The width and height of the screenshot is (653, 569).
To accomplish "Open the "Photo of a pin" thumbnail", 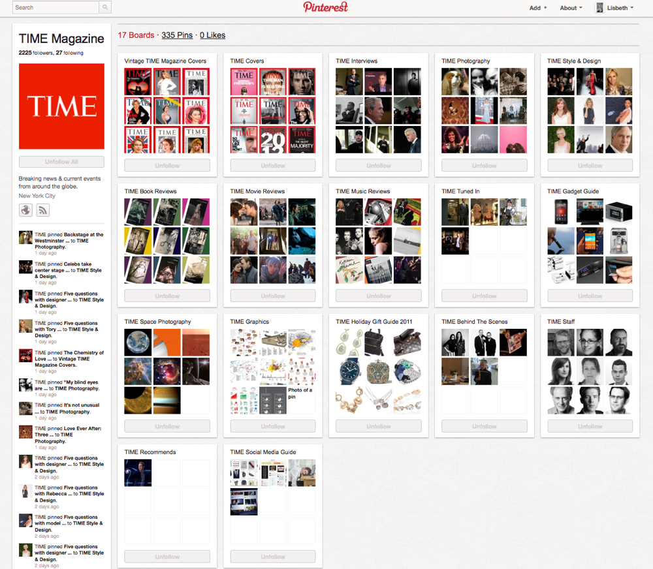I will (x=302, y=401).
